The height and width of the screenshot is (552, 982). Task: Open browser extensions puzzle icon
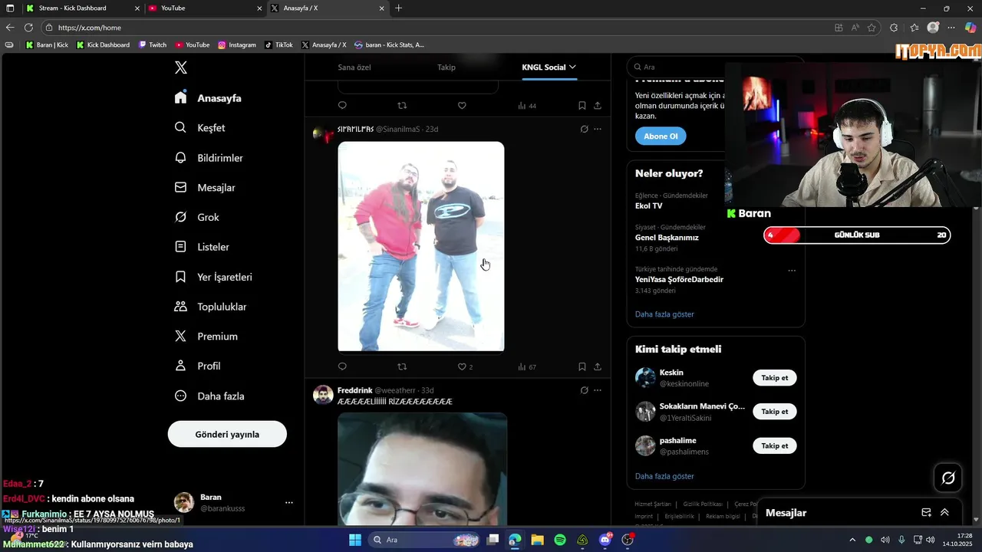pyautogui.click(x=894, y=28)
